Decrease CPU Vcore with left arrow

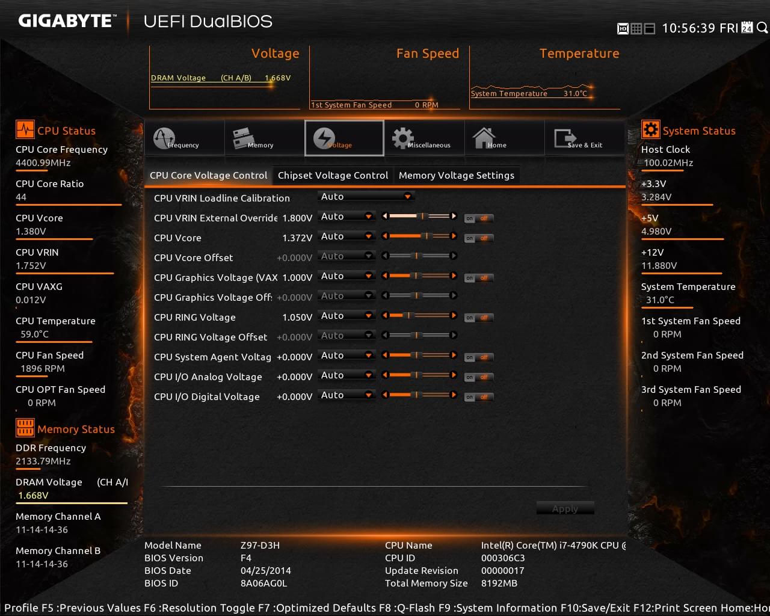point(385,236)
